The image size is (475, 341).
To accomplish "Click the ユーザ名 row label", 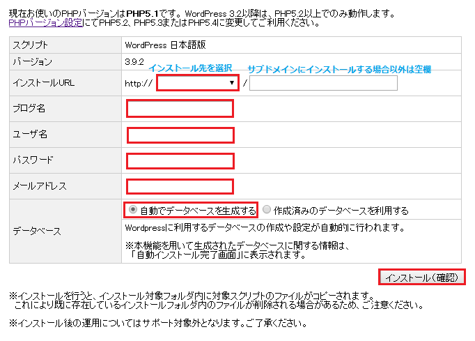I will point(30,134).
